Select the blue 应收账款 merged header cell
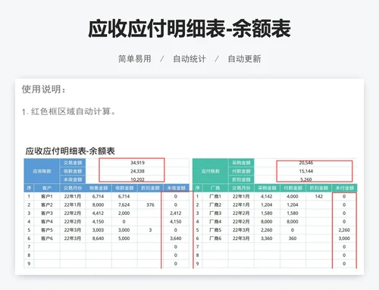 pyautogui.click(x=42, y=171)
